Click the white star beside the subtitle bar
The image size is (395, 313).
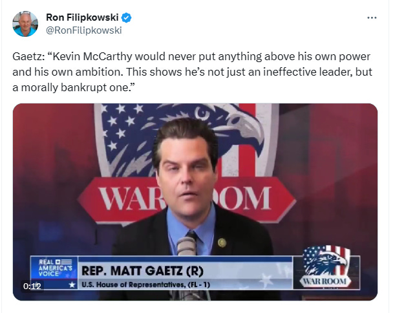tap(72, 285)
